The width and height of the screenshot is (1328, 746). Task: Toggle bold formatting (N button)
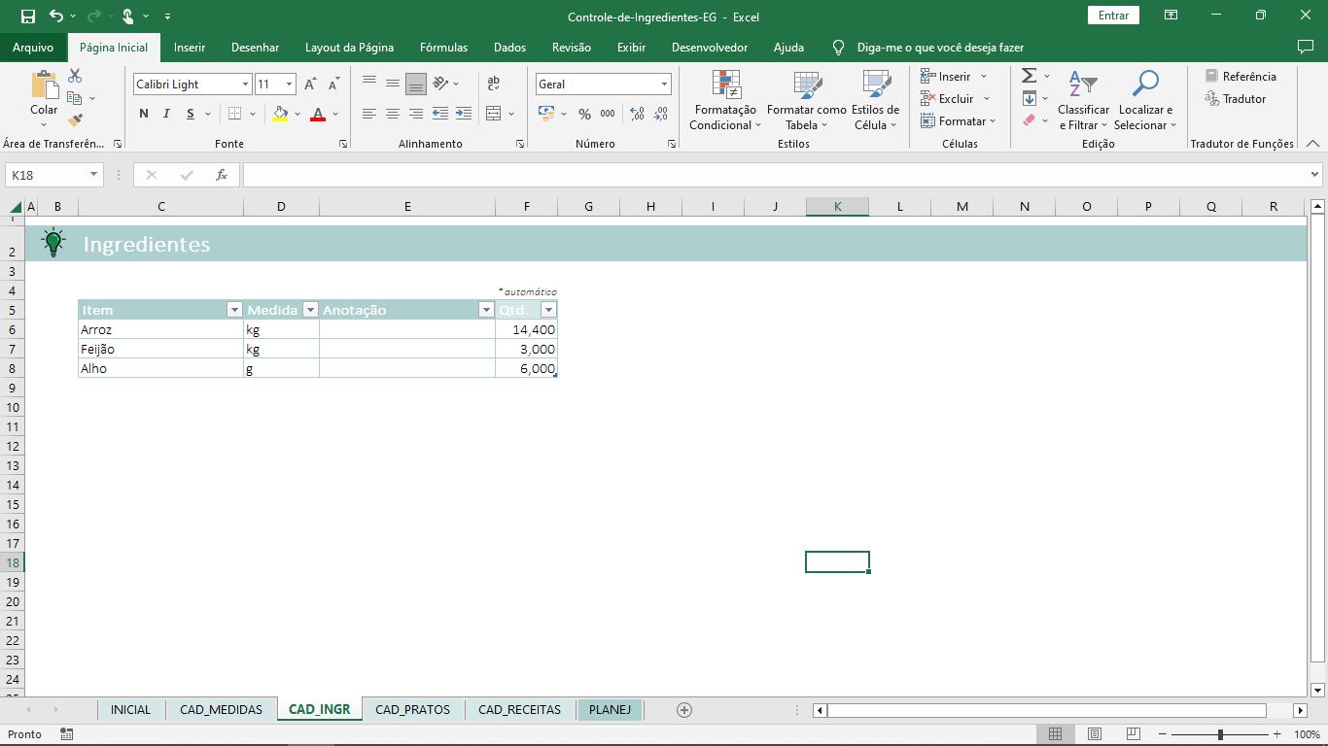(144, 114)
